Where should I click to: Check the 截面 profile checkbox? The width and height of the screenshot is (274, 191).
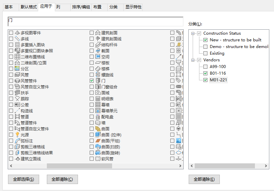point(92,51)
